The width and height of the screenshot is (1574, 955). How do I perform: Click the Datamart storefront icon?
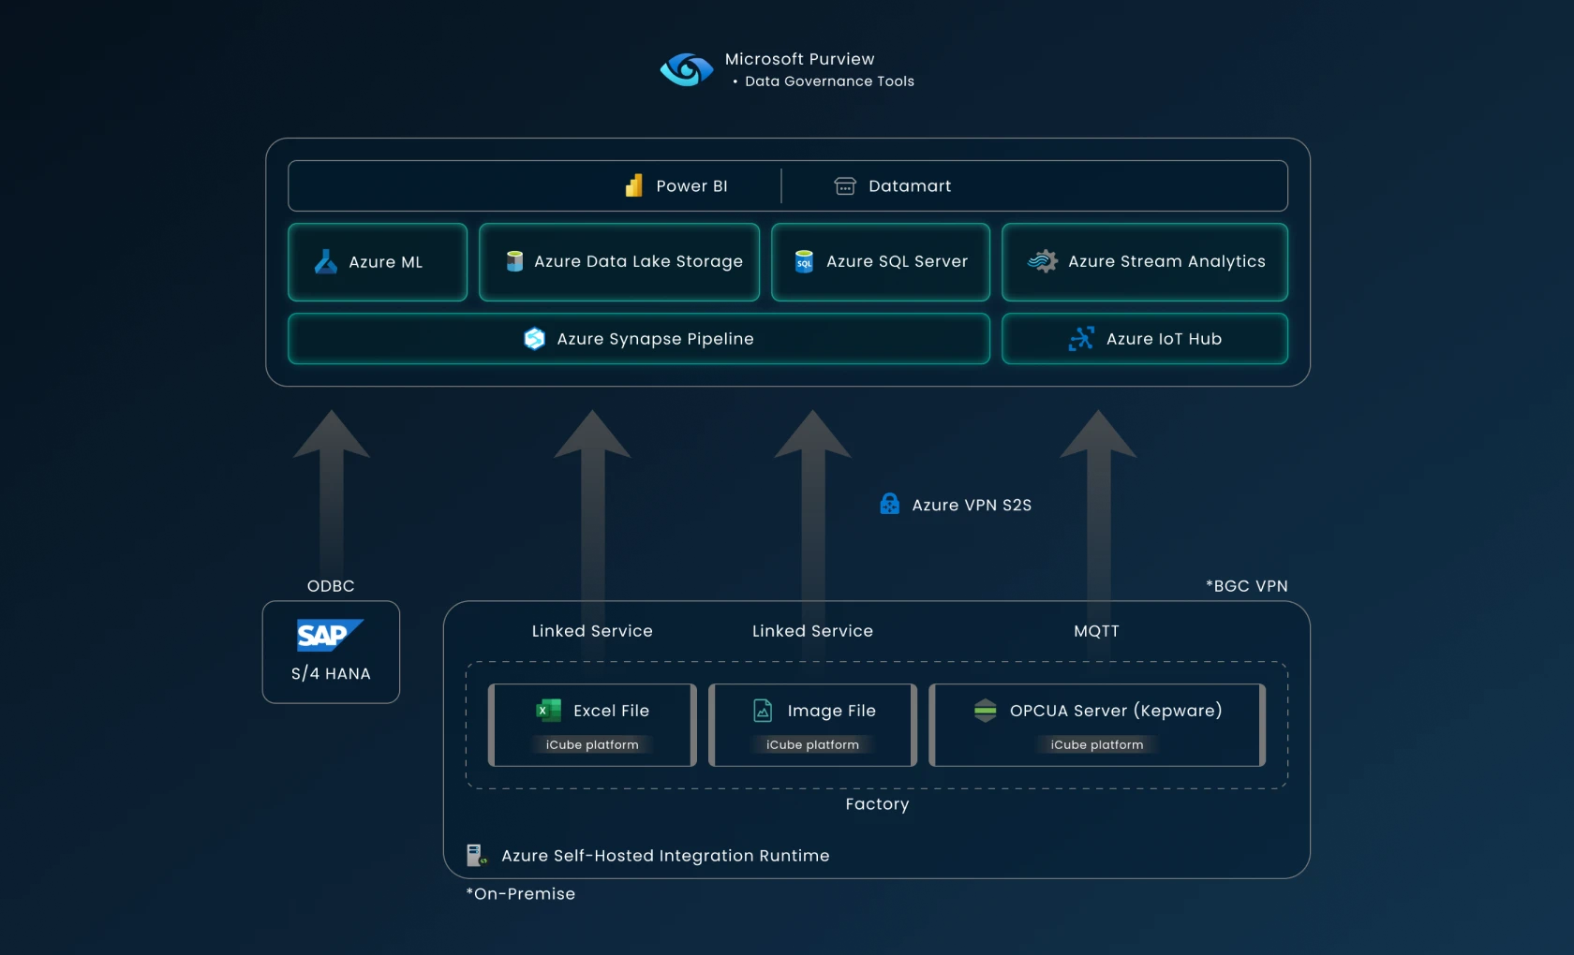(x=844, y=186)
